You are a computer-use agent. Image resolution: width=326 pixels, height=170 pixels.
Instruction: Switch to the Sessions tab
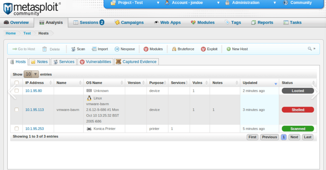tap(88, 23)
